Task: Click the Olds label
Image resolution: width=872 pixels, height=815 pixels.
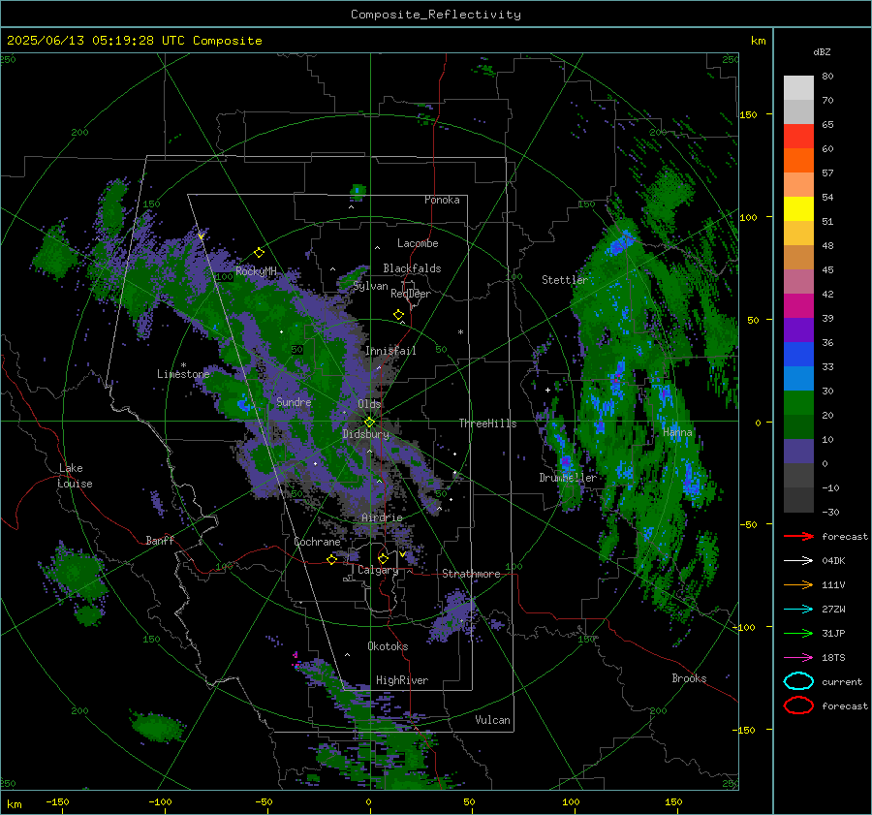Action: pyautogui.click(x=369, y=404)
